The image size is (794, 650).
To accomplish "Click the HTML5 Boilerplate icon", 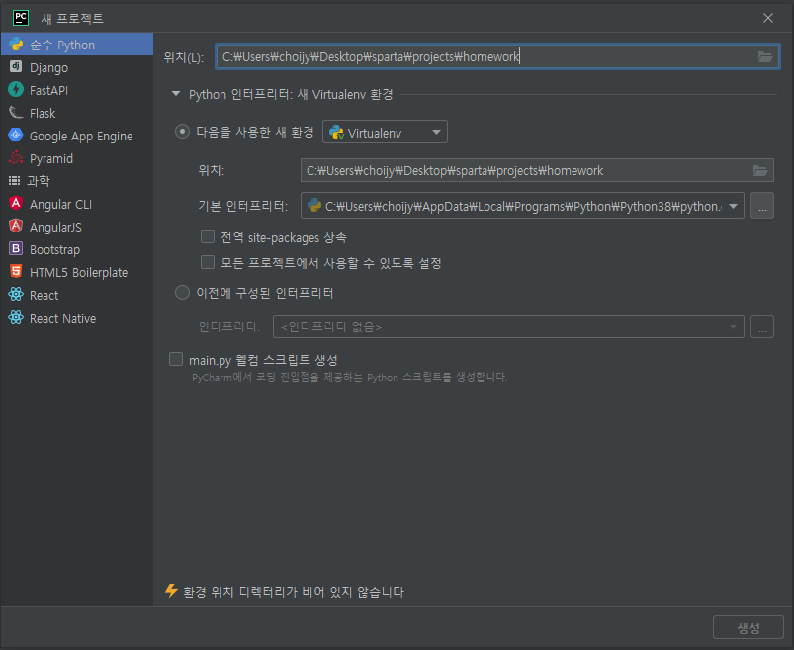I will 16,272.
